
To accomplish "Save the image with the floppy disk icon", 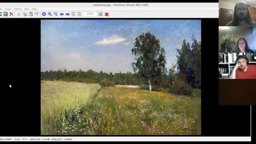I will point(5,14).
